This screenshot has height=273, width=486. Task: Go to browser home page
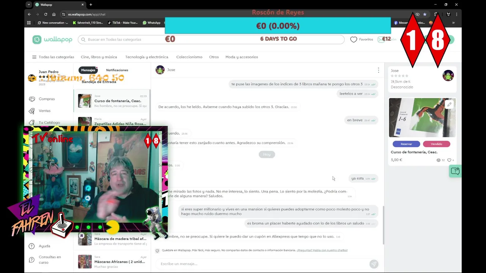pyautogui.click(x=54, y=14)
